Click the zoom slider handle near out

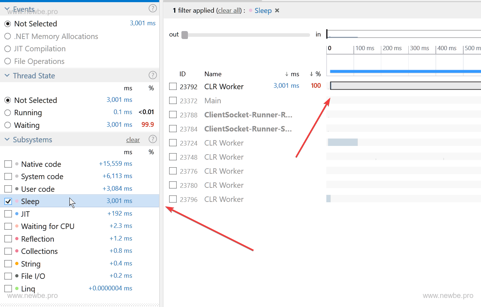pyautogui.click(x=185, y=35)
